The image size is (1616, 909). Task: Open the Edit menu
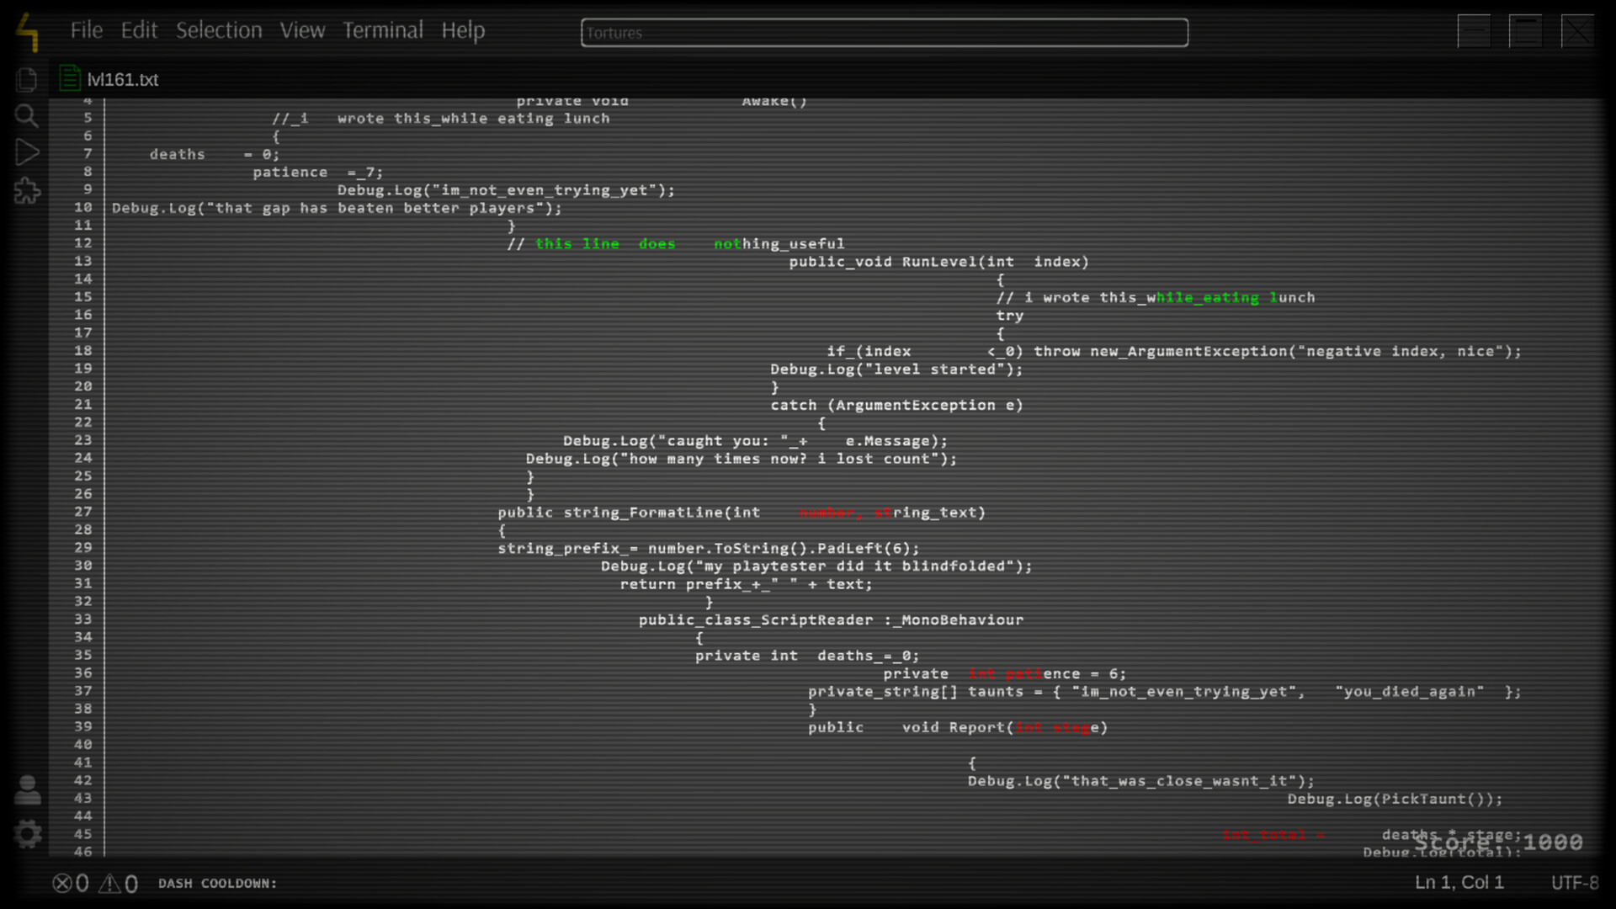coord(139,30)
